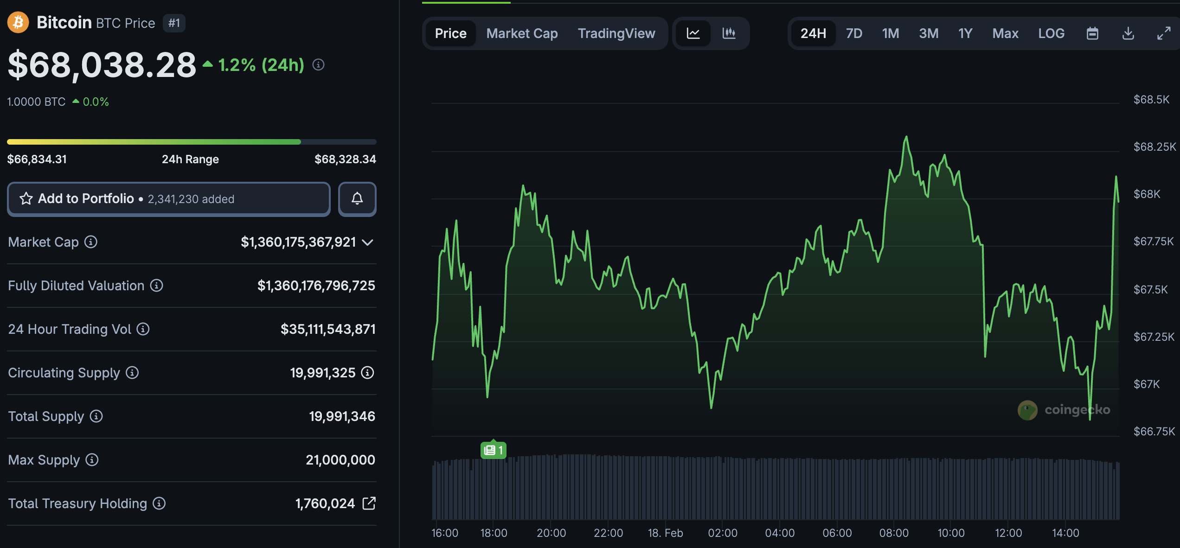This screenshot has width=1180, height=548.
Task: Click the $35,111,543,871 trading volume value
Action: tap(328, 329)
